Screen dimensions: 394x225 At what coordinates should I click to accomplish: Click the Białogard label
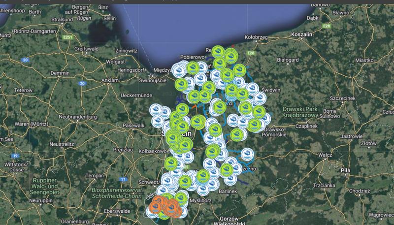click(288, 60)
